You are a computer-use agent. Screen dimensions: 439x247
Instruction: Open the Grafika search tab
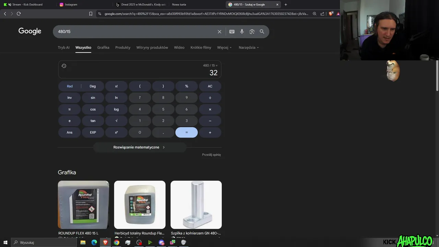[103, 47]
